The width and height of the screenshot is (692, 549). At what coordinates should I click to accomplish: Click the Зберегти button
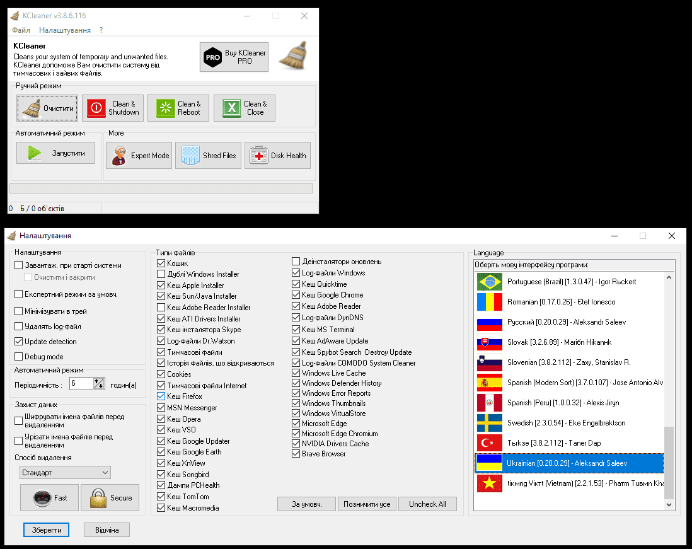[47, 530]
